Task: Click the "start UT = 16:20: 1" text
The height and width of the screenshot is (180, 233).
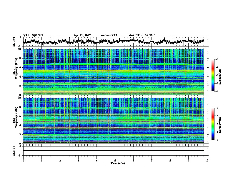Action: coord(142,35)
